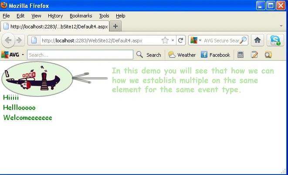Click the Firefox logo in the title bar
The width and height of the screenshot is (288, 175).
coord(4,5)
